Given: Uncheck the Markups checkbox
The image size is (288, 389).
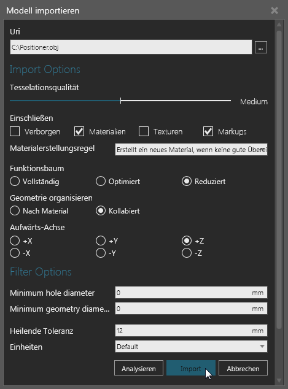Looking at the screenshot, I should [208, 131].
